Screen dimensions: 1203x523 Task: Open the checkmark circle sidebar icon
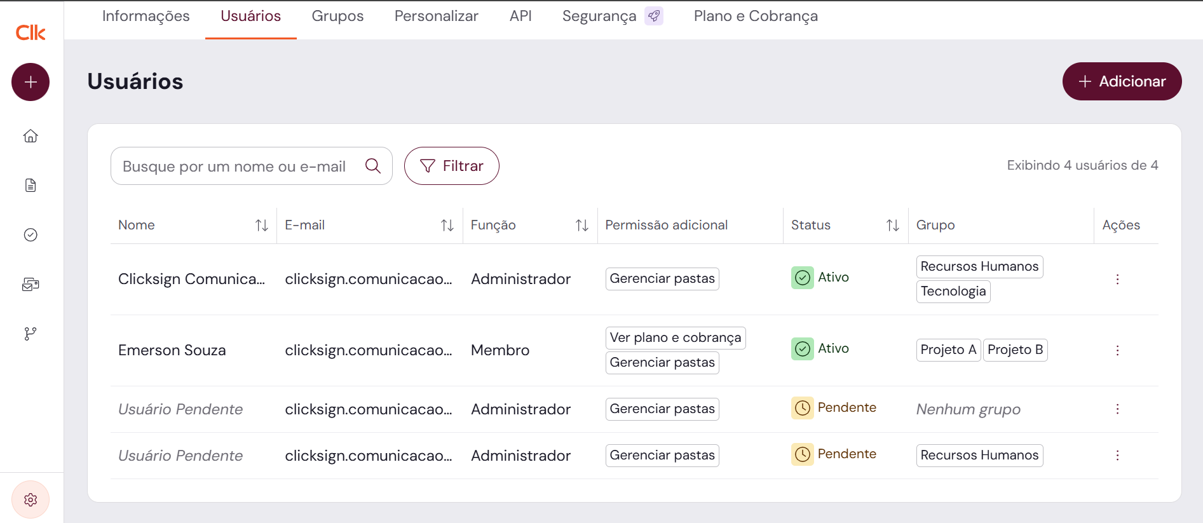(x=31, y=235)
